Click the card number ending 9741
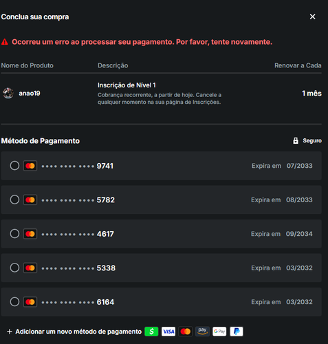The width and height of the screenshot is (328, 344). coord(78,166)
